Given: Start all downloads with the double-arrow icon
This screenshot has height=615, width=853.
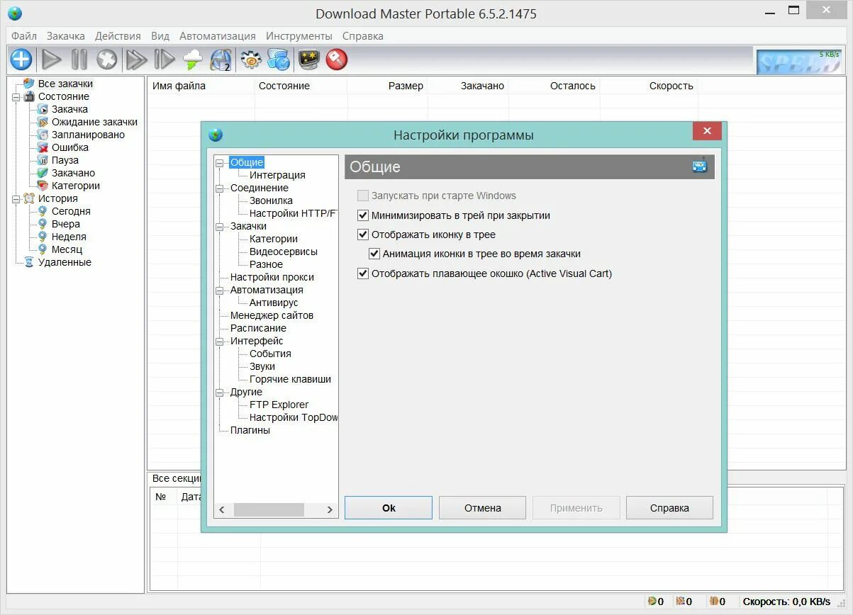Looking at the screenshot, I should [x=136, y=60].
